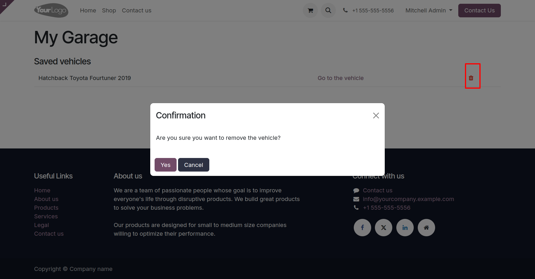Cancel the vehicle removal

[x=194, y=165]
